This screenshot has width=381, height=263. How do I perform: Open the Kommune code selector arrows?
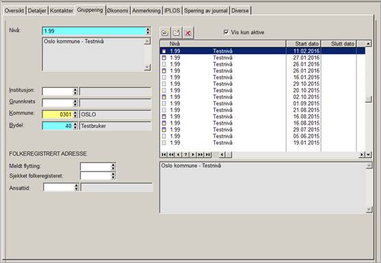click(75, 114)
